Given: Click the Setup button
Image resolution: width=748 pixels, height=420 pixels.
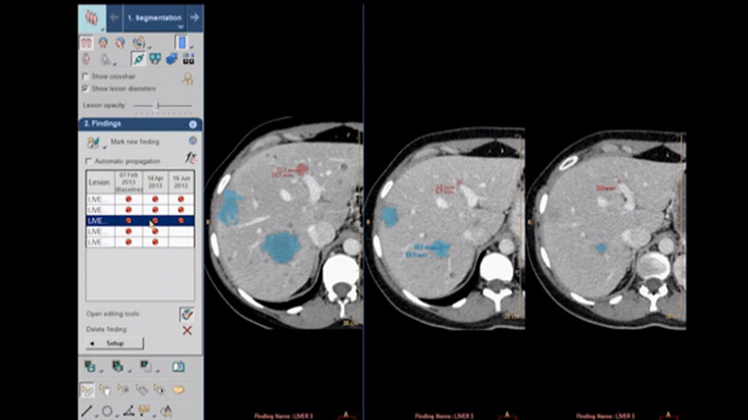Looking at the screenshot, I should point(115,343).
